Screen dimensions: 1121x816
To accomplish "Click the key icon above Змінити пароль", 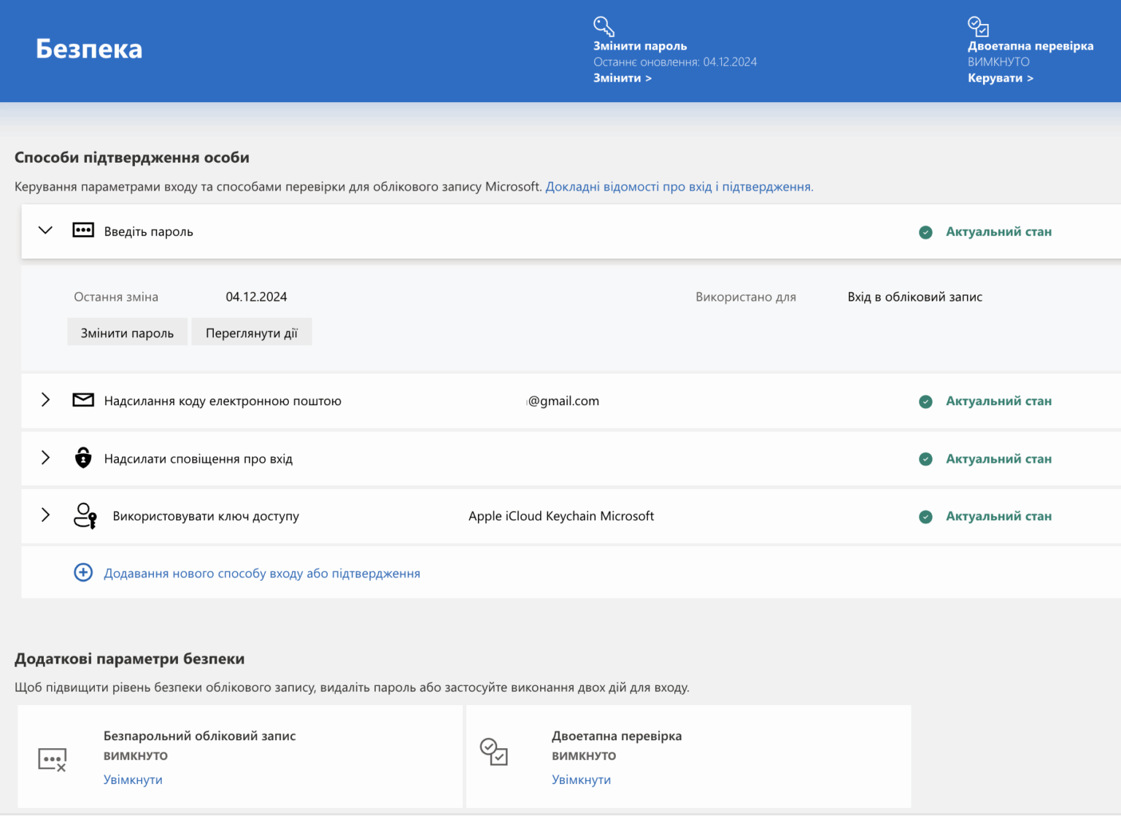I will click(x=604, y=26).
